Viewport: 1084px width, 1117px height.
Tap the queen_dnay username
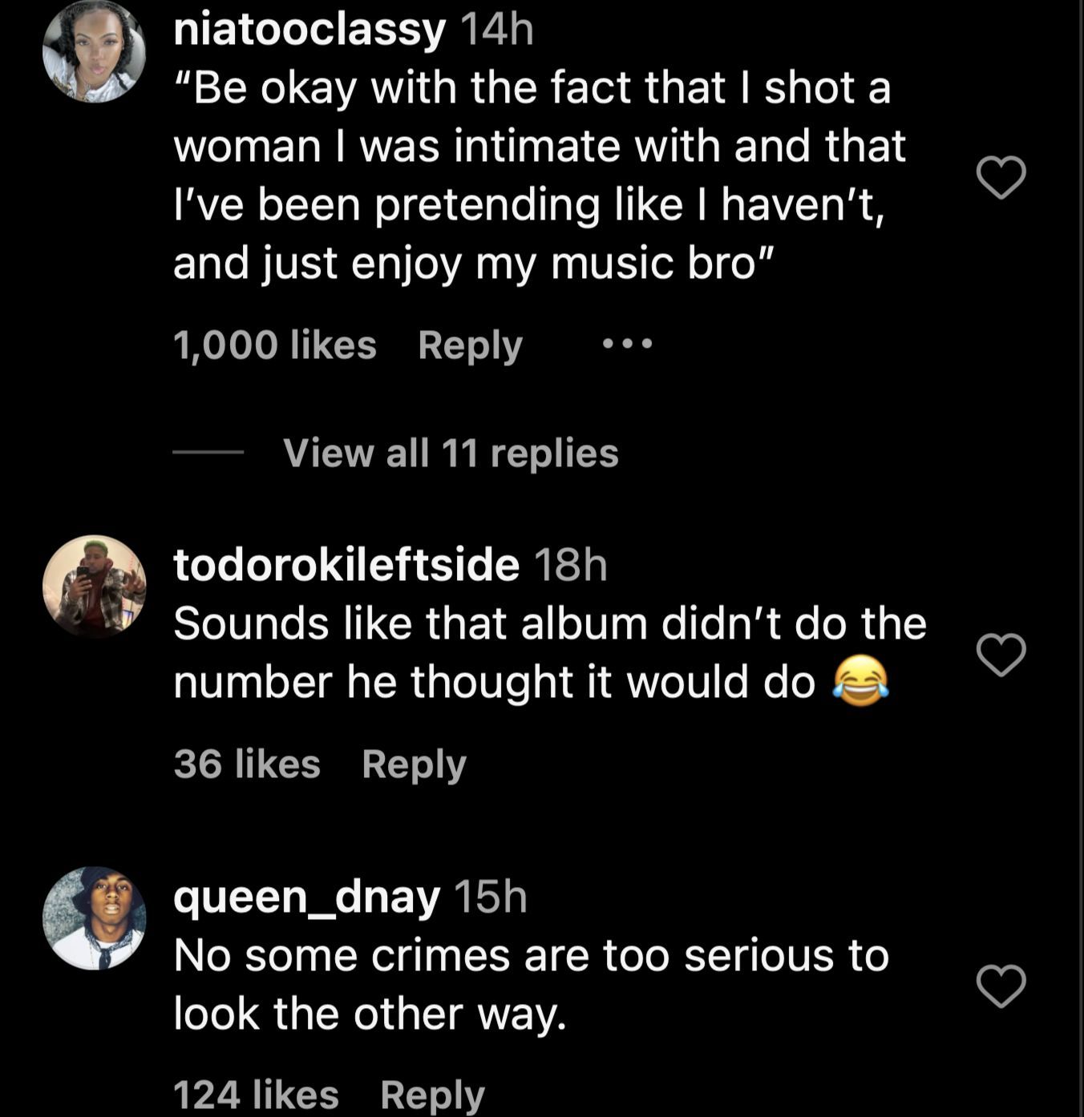[307, 896]
